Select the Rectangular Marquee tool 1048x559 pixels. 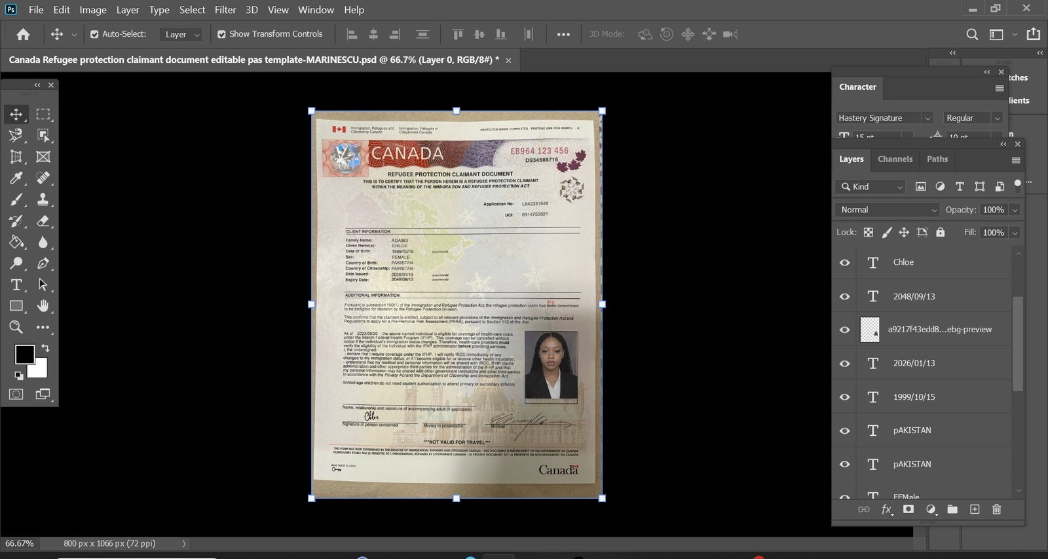pos(43,114)
